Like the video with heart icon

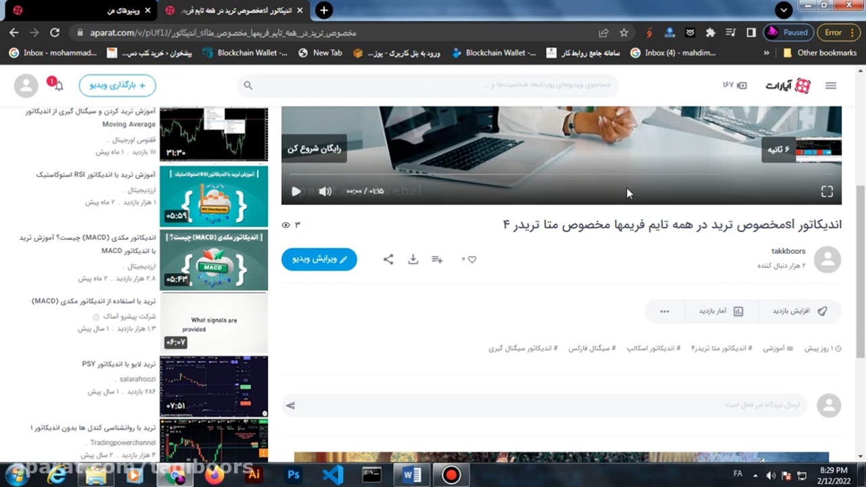point(472,259)
